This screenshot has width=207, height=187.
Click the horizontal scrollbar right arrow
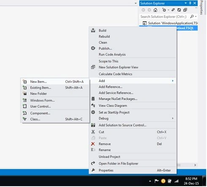[195, 165]
